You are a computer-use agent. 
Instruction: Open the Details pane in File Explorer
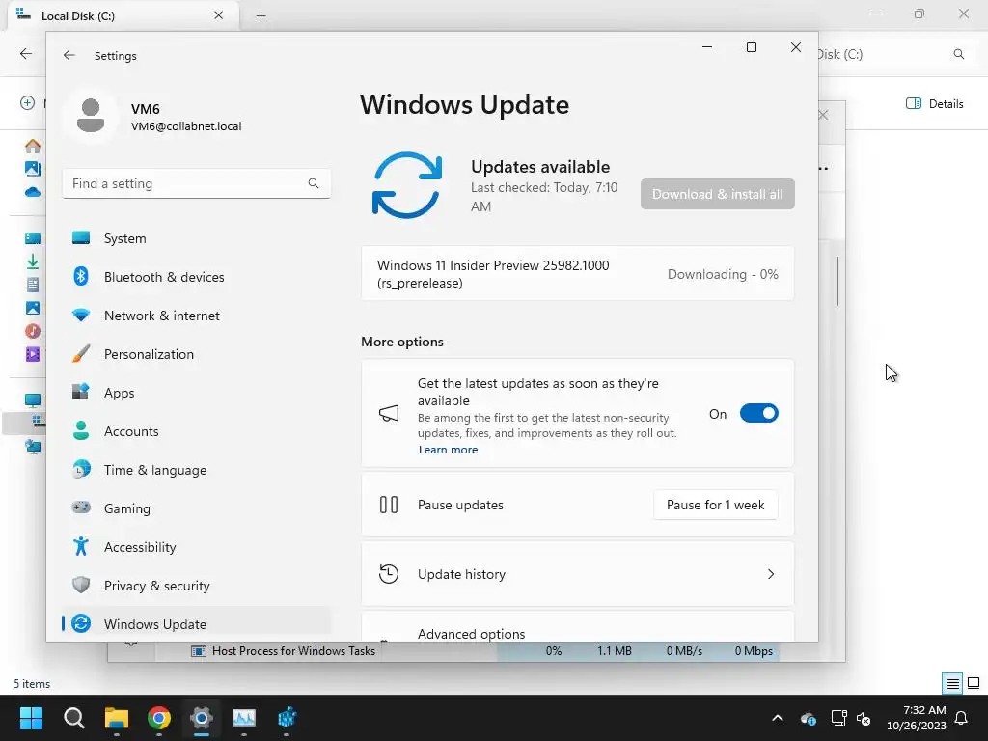coord(934,104)
